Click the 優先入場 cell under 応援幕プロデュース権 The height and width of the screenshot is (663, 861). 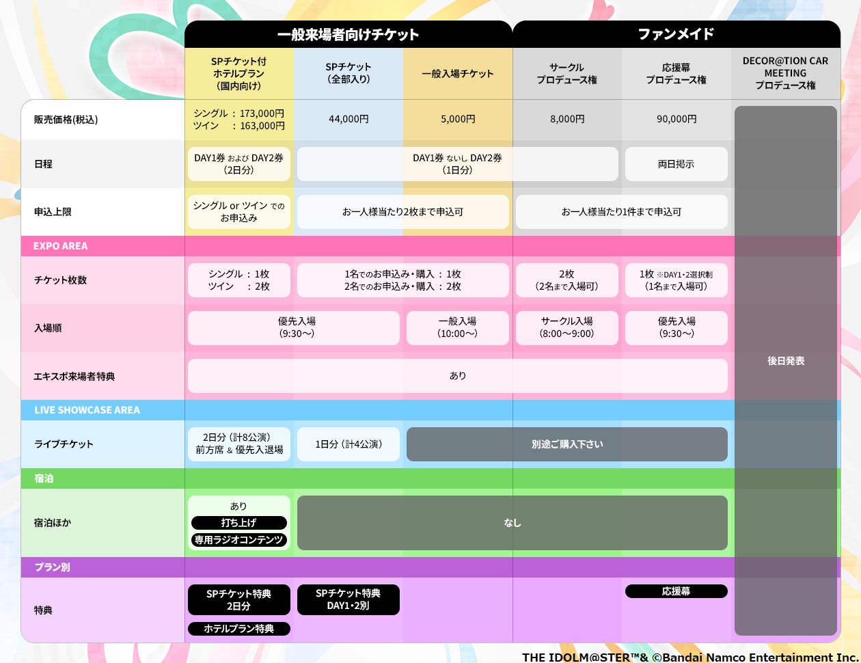pyautogui.click(x=676, y=328)
